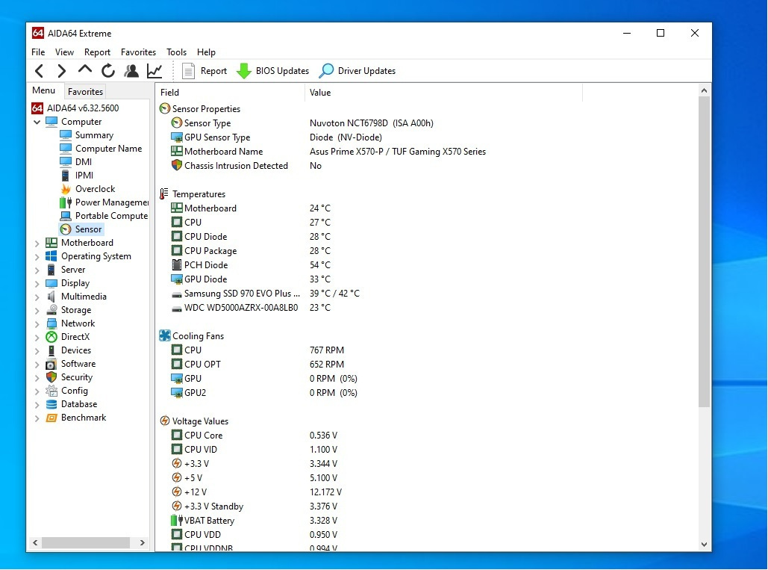
Task: Expand the Benchmark tree node
Action: coord(37,418)
